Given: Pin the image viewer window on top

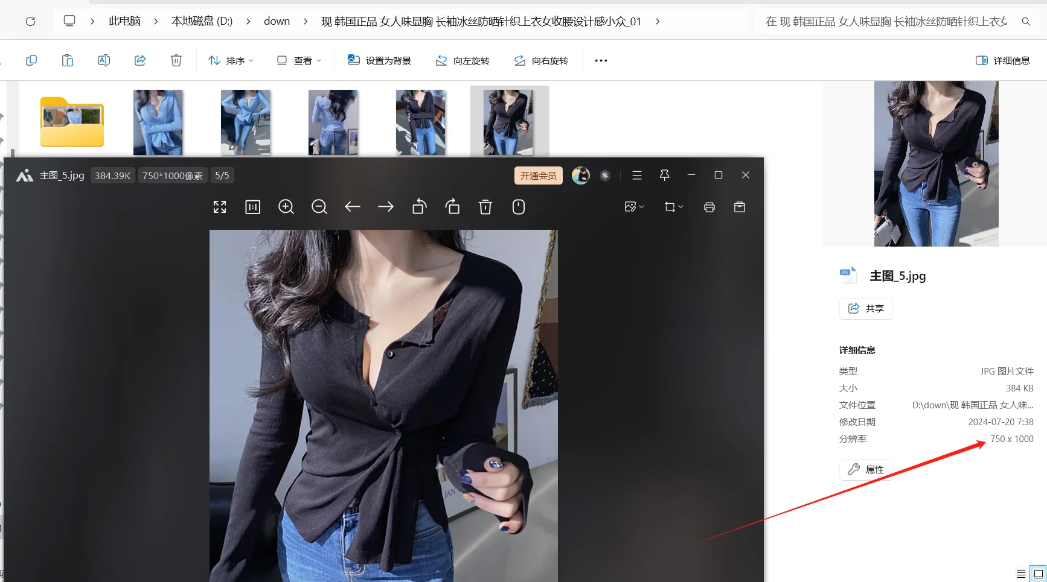Looking at the screenshot, I should tap(664, 175).
